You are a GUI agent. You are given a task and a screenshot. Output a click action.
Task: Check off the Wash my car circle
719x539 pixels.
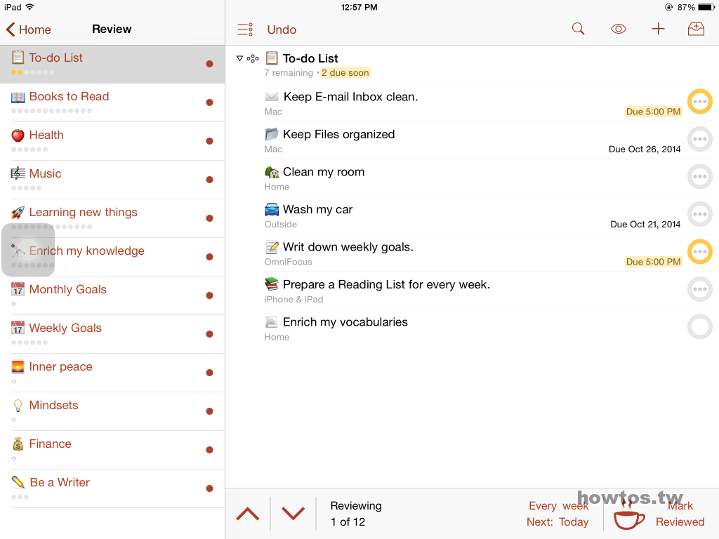700,214
